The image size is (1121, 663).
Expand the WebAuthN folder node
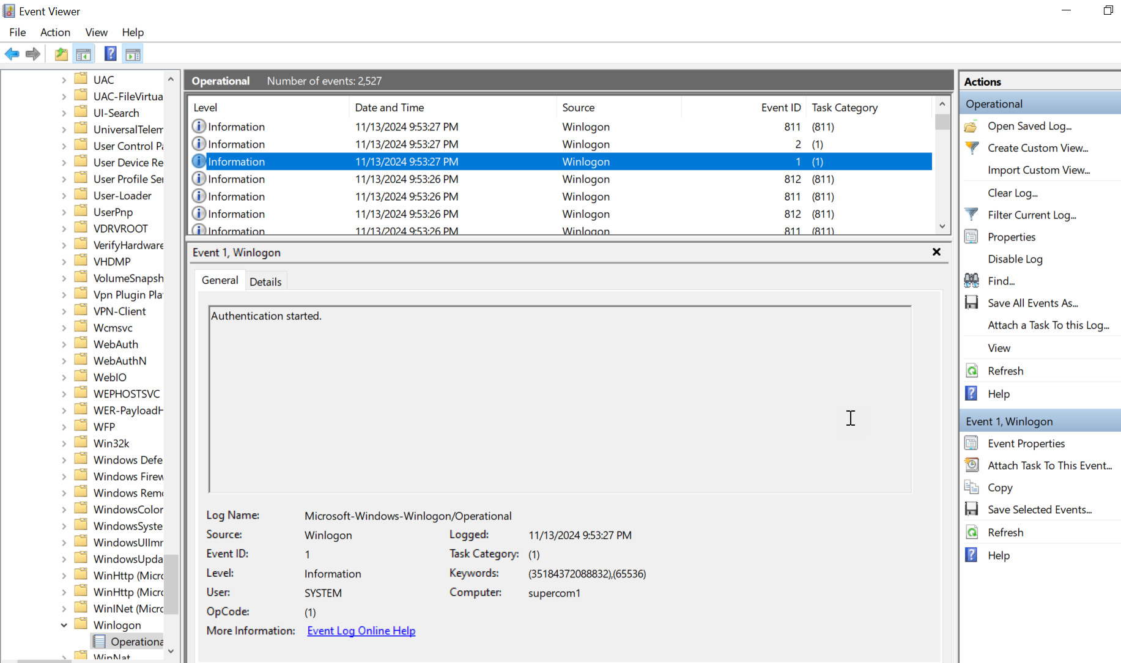click(64, 361)
